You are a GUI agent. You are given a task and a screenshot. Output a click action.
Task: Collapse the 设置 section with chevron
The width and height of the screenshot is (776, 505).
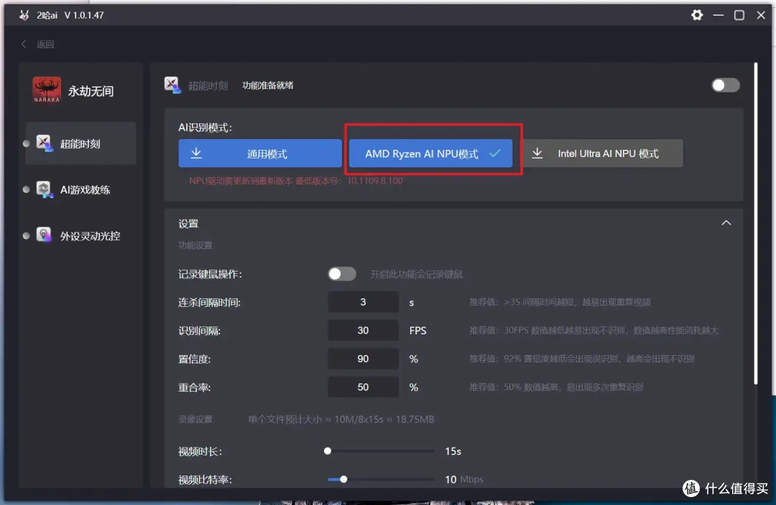tap(726, 223)
